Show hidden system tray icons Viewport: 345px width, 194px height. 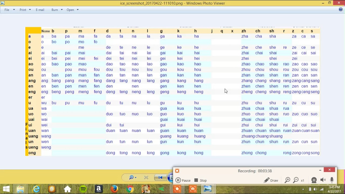point(303,189)
